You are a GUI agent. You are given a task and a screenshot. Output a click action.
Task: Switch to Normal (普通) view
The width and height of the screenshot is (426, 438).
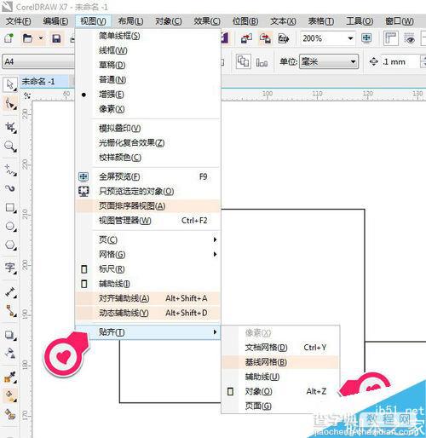click(112, 80)
